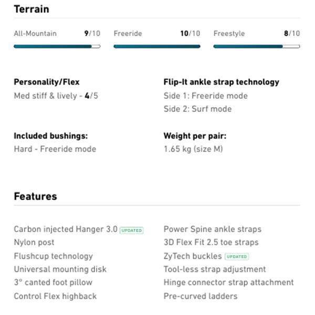Viewport: 315px width, 315px height.
Task: Click the Nylon post feature text
Action: pos(34,243)
